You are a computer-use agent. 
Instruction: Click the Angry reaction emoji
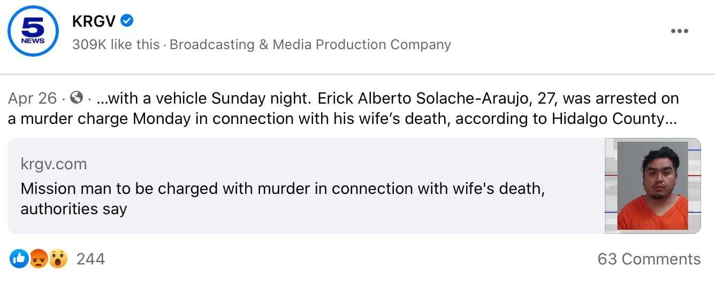pyautogui.click(x=39, y=259)
